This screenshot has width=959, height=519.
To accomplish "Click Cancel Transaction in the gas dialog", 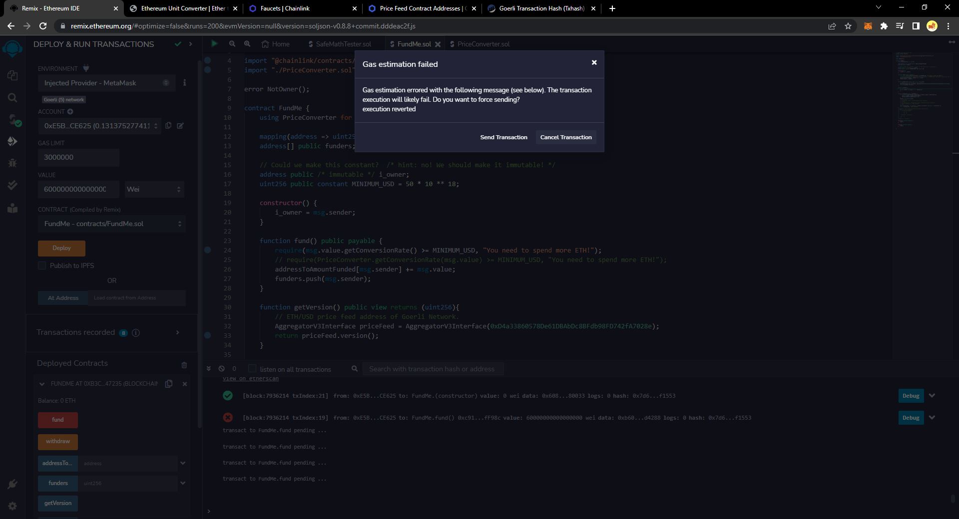I will click(x=565, y=137).
